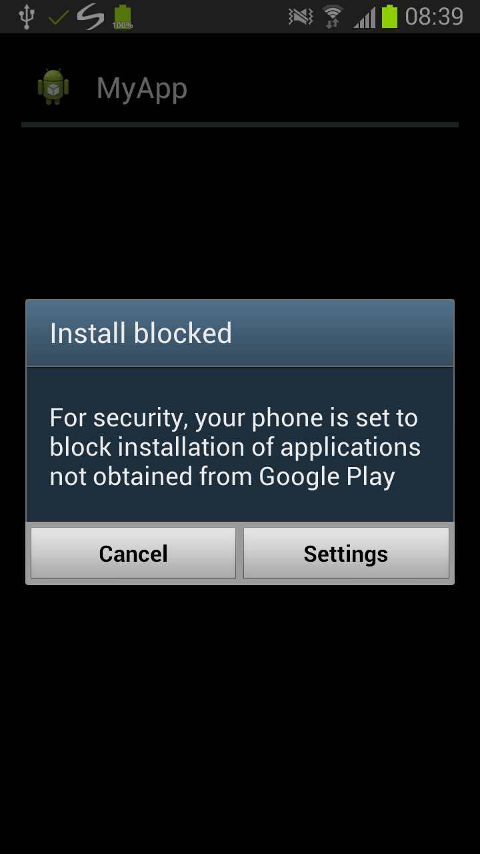Click the security warning message text

point(235,447)
